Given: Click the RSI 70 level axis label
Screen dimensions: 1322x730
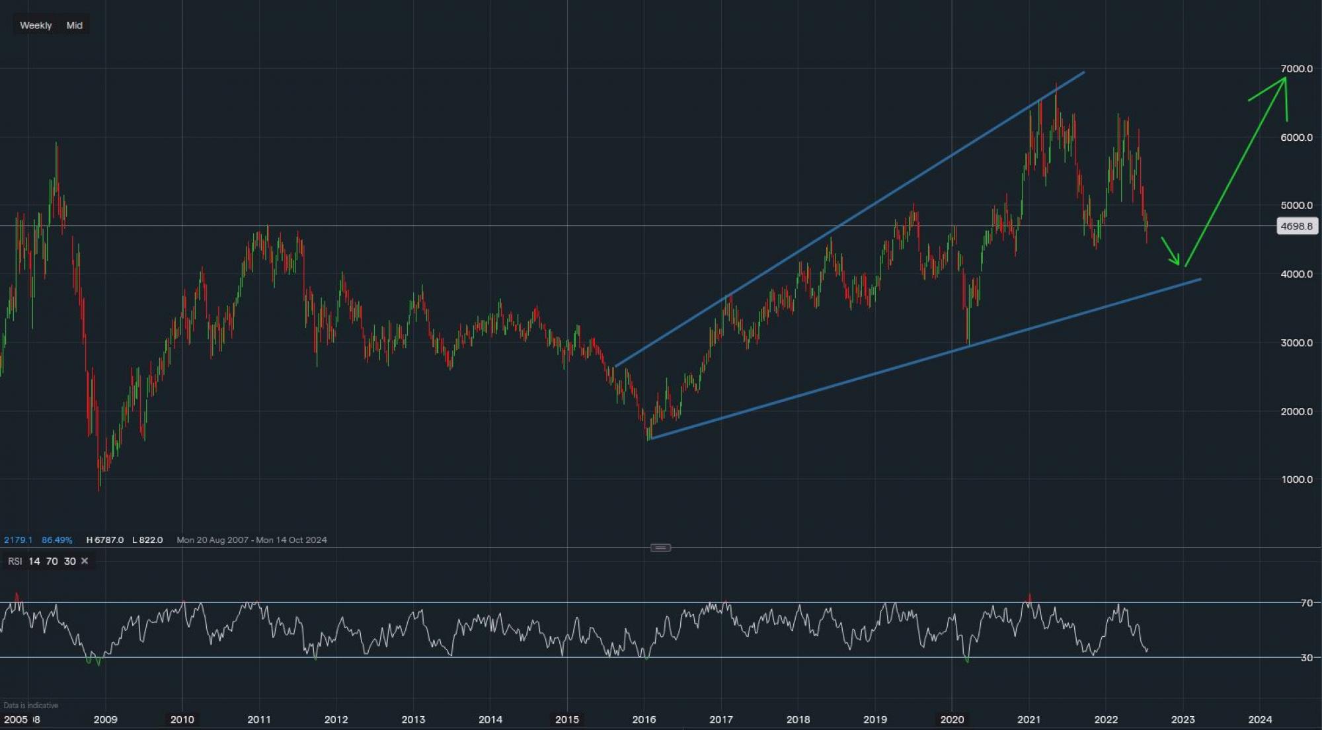Looking at the screenshot, I should [1306, 602].
